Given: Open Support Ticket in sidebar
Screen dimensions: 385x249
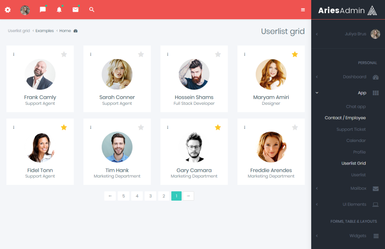Looking at the screenshot, I should [351, 129].
